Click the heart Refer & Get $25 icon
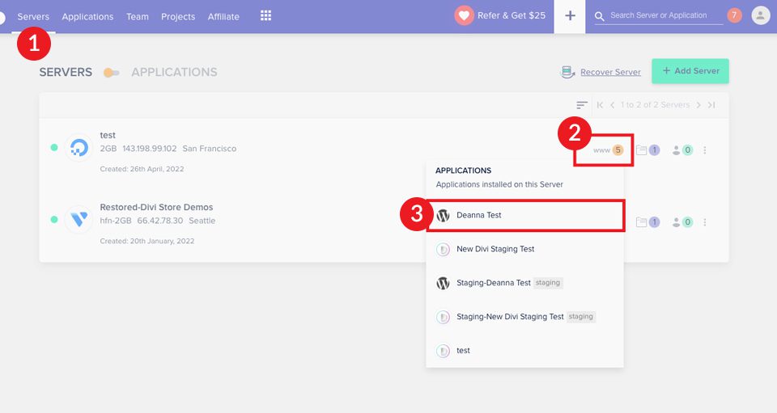The height and width of the screenshot is (413, 777). click(464, 15)
